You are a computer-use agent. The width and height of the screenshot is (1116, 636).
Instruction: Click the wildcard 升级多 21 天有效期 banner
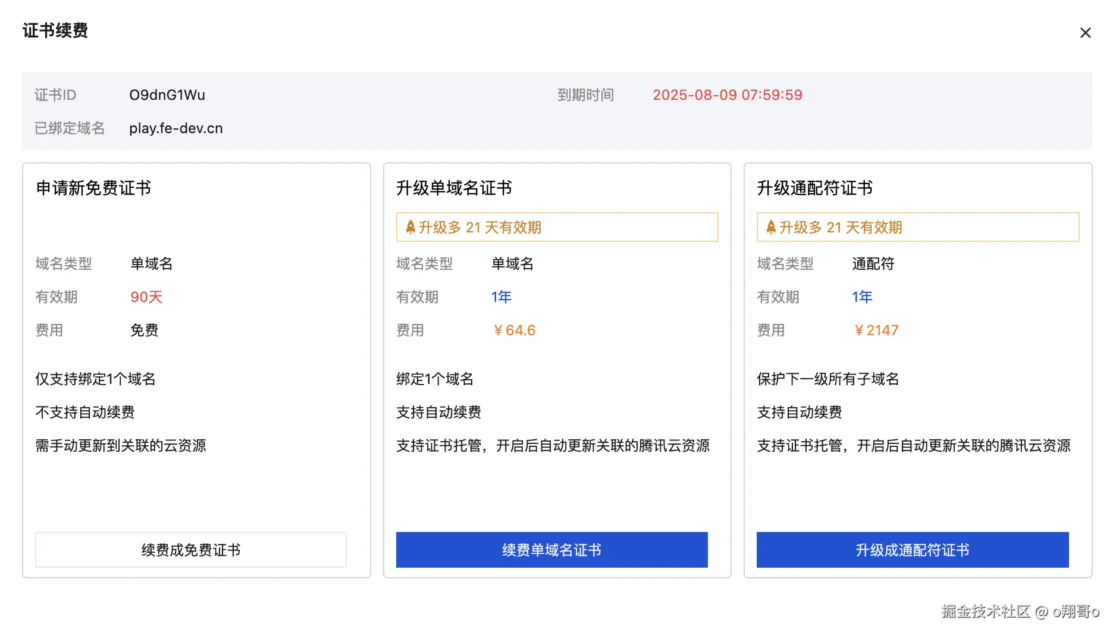[917, 227]
